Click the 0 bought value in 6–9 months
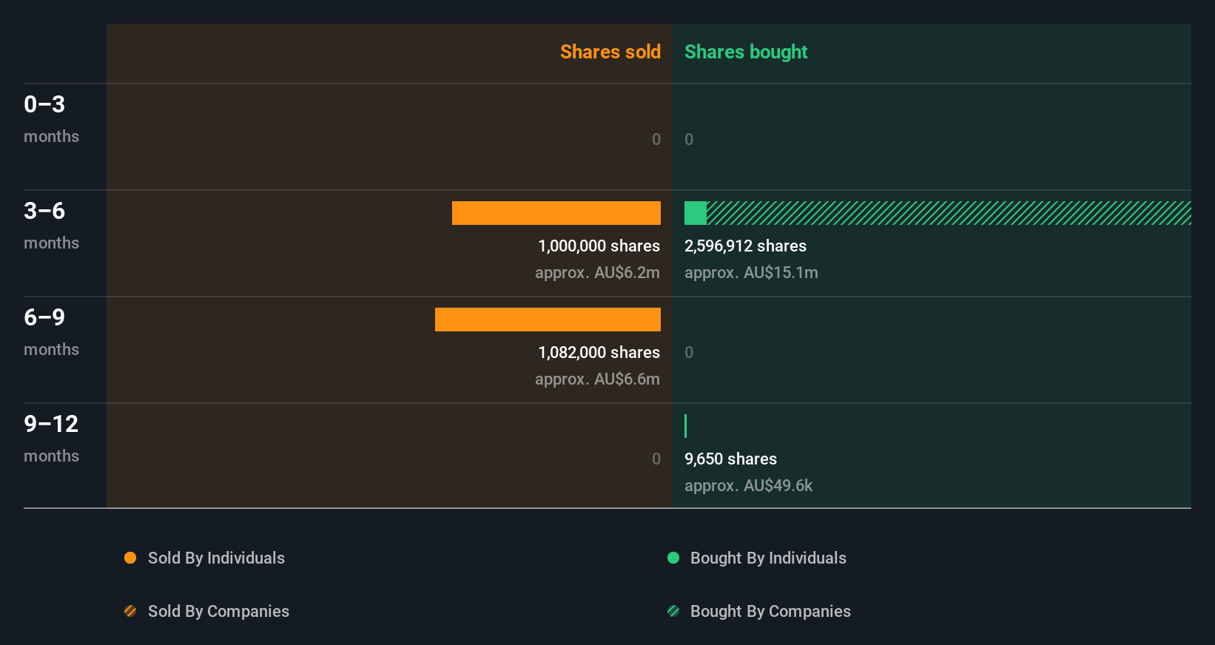This screenshot has height=645, width=1215. pyautogui.click(x=689, y=352)
